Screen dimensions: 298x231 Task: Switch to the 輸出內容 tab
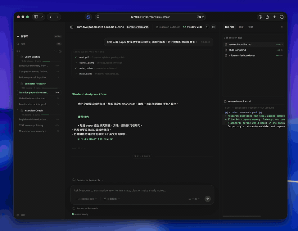[229, 27]
